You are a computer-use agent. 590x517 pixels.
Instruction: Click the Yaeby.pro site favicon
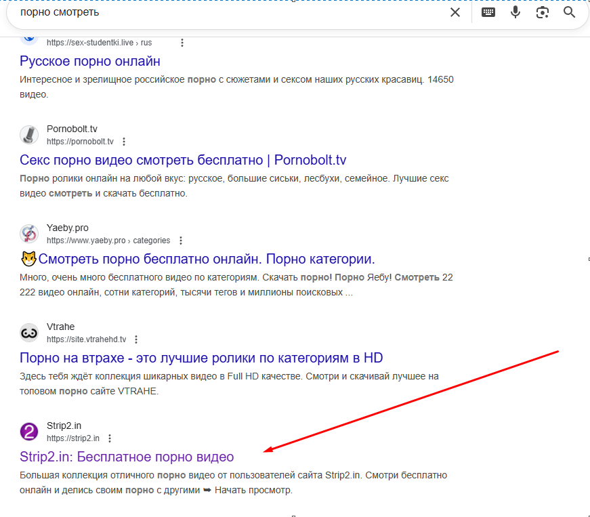pos(29,234)
